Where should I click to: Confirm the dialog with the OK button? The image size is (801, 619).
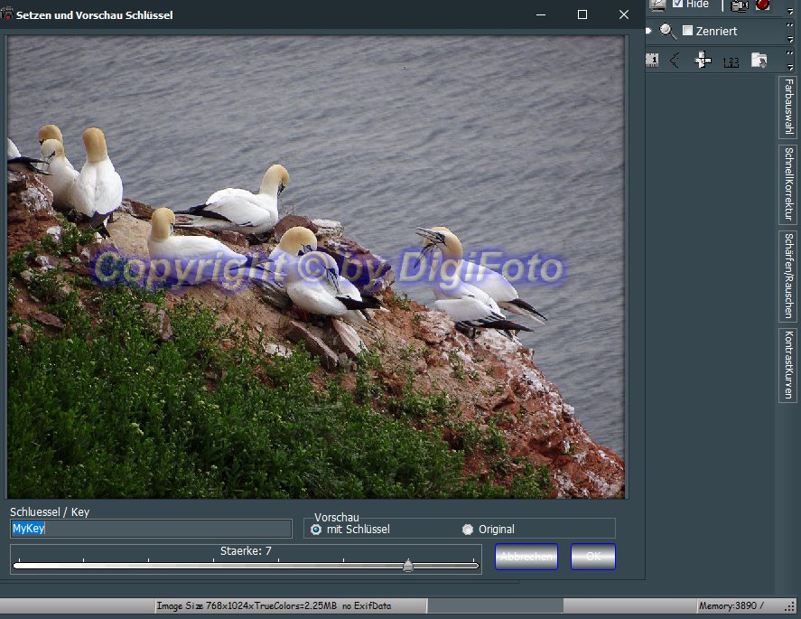(x=593, y=557)
